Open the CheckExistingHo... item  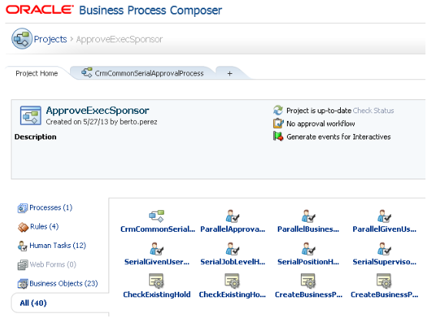click(x=232, y=295)
